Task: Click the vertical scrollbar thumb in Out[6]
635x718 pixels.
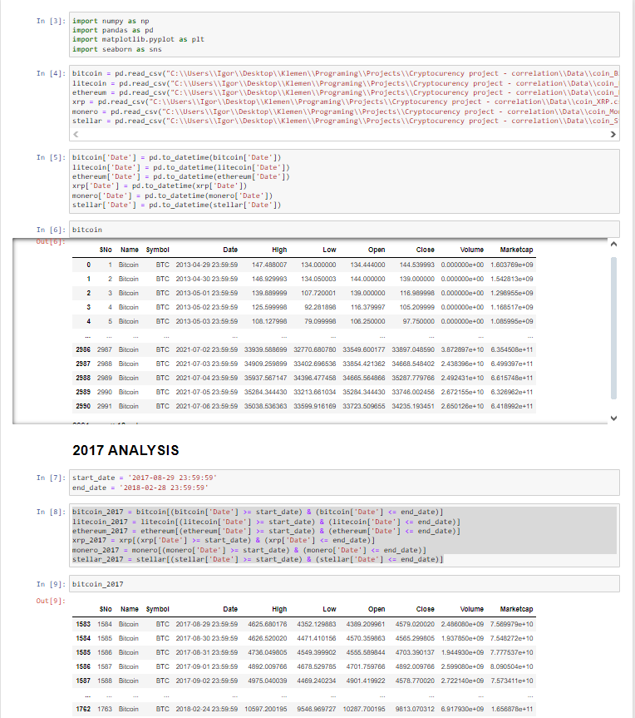Action: coord(614,329)
